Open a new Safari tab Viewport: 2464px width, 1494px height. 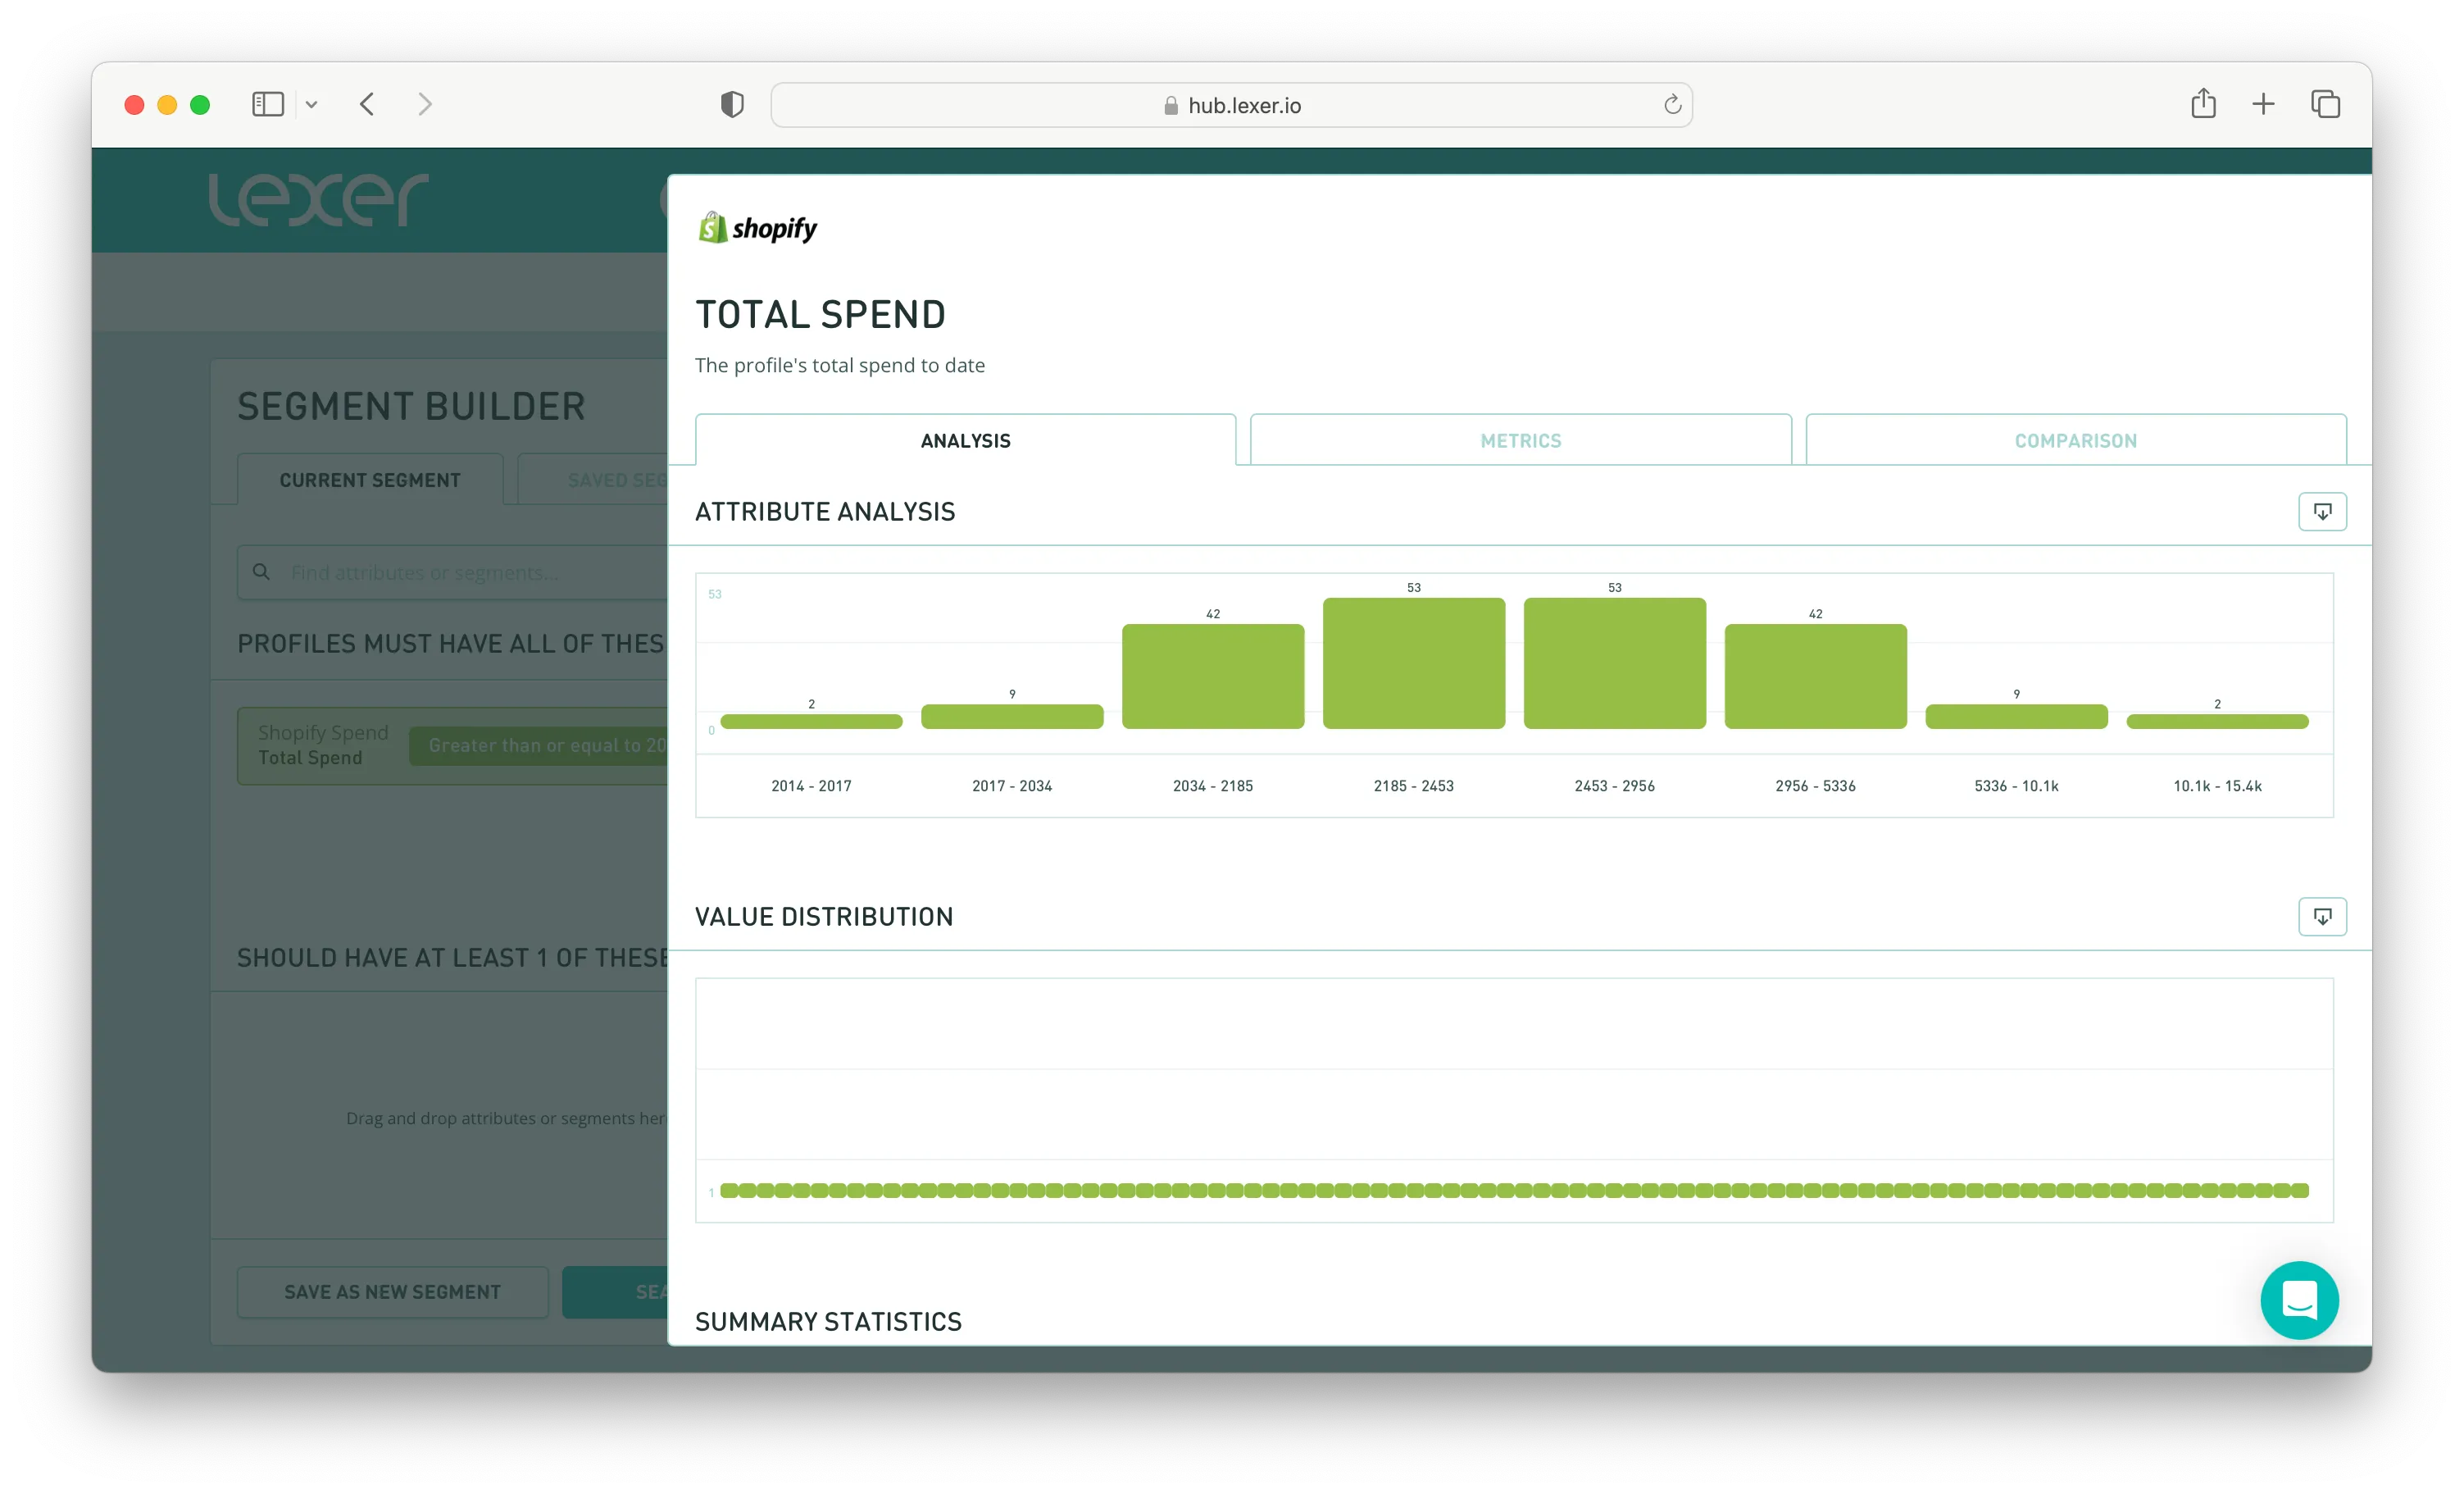(2263, 104)
